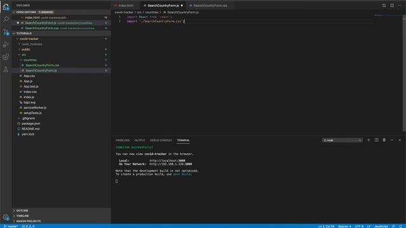Open localhost:3000 link in terminal
The height and width of the screenshot is (228, 406).
click(167, 161)
